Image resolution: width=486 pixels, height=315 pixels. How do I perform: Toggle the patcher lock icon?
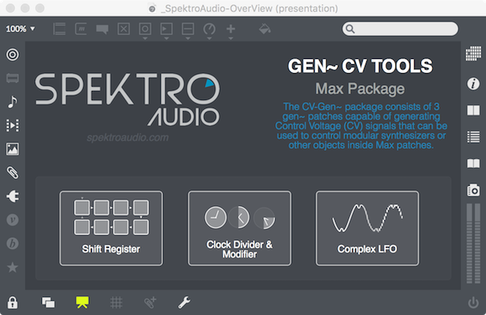pos(13,302)
